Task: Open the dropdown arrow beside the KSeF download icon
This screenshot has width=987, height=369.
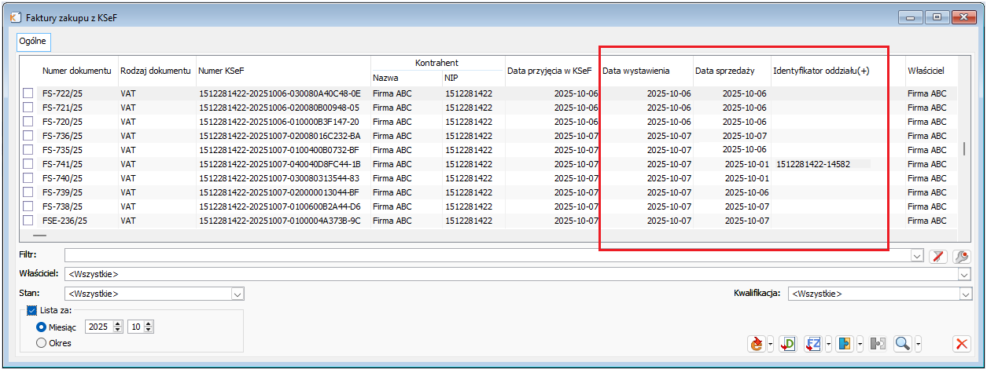Action: click(771, 344)
